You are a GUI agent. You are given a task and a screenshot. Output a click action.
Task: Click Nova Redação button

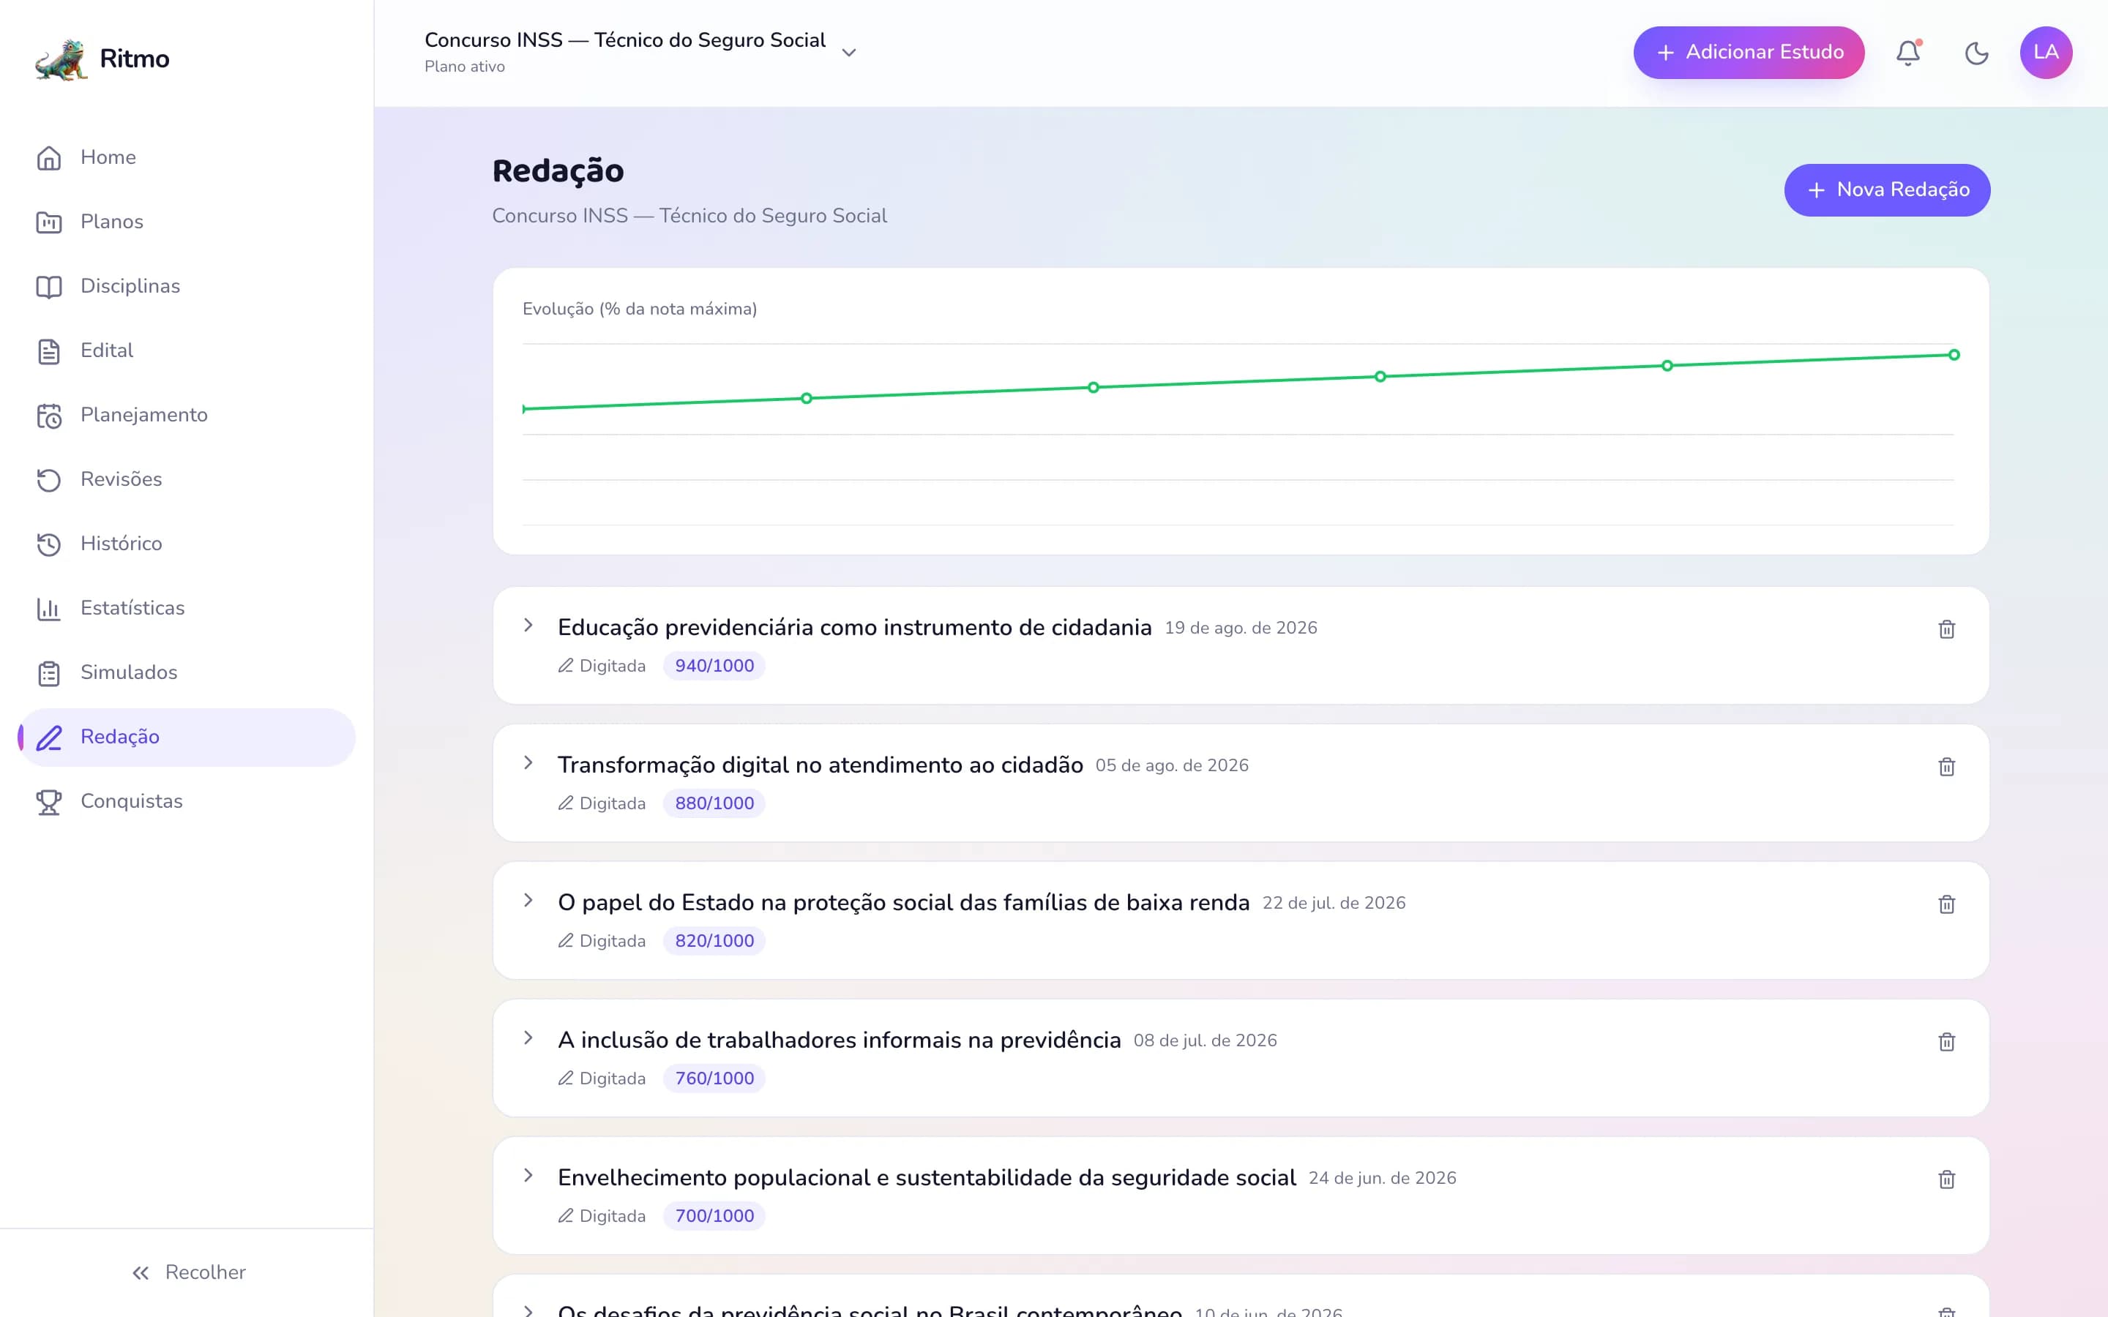tap(1887, 190)
